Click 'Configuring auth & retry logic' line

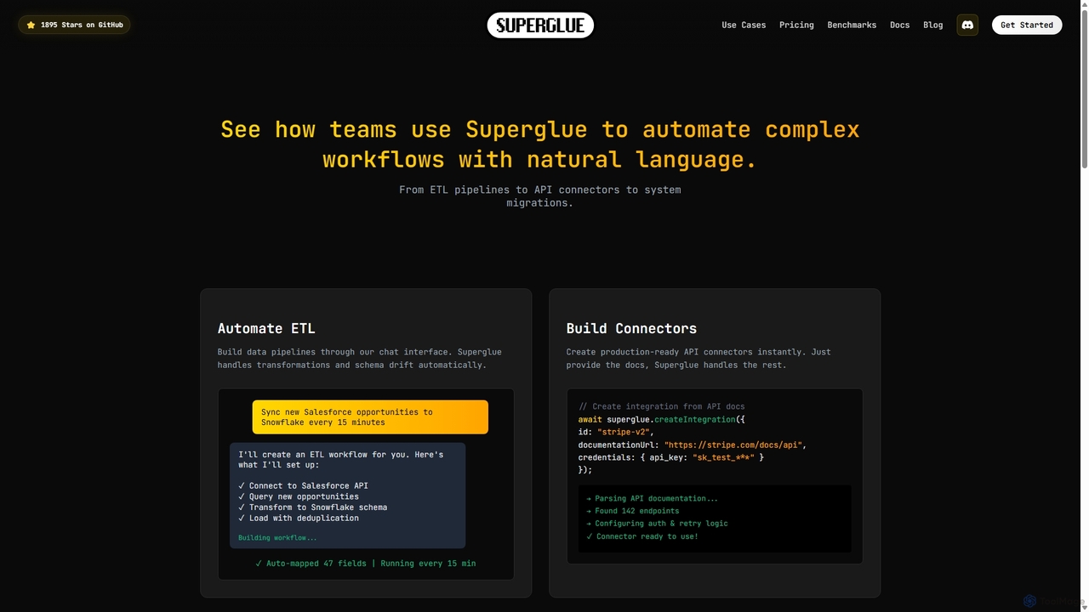(657, 524)
